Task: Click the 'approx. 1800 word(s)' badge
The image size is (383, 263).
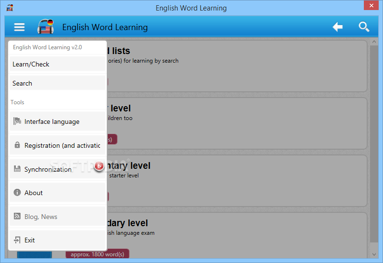Action: point(98,254)
